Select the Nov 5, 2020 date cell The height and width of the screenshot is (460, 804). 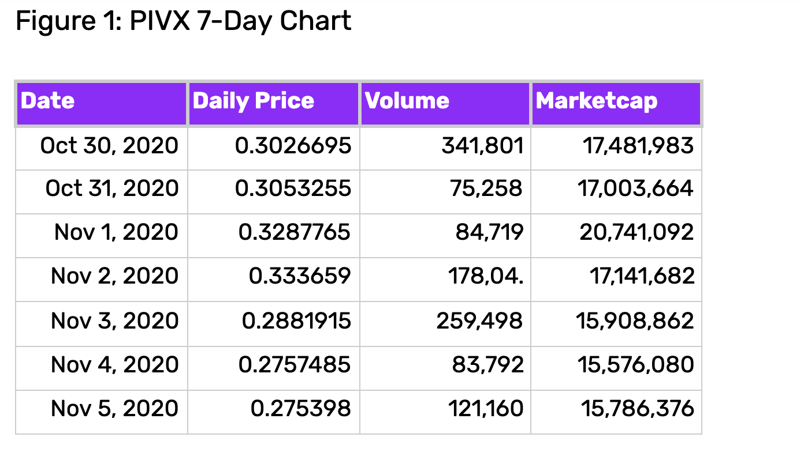[102, 412]
